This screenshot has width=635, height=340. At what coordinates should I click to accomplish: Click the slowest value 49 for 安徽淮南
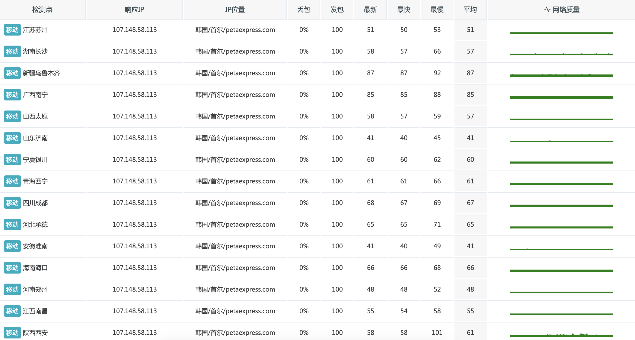pyautogui.click(x=437, y=246)
